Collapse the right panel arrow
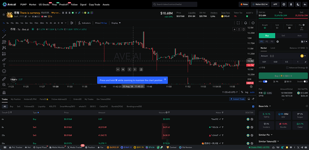This screenshot has height=150, width=309. tap(257, 13)
